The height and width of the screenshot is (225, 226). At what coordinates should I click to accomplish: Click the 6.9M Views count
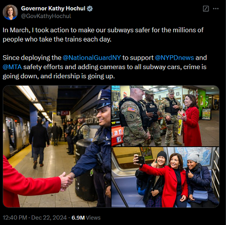[x=86, y=218]
